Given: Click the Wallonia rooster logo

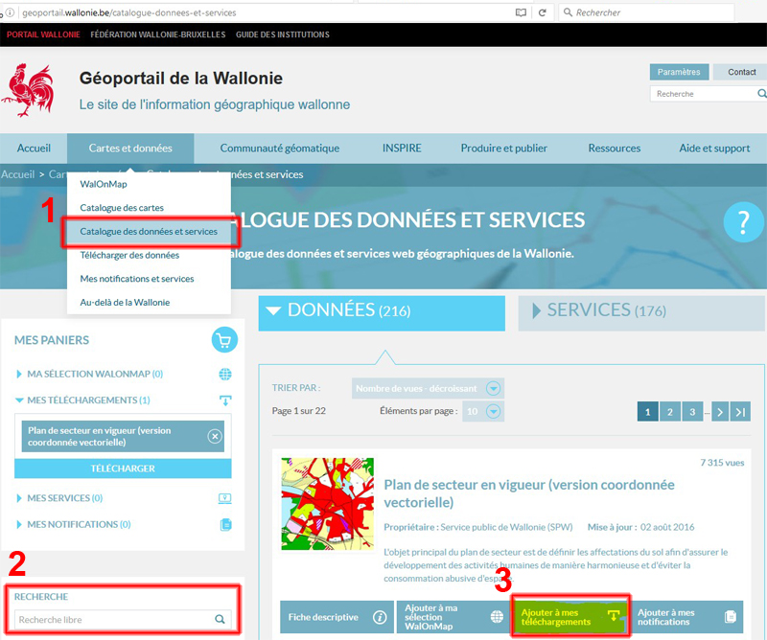Looking at the screenshot, I should [29, 90].
